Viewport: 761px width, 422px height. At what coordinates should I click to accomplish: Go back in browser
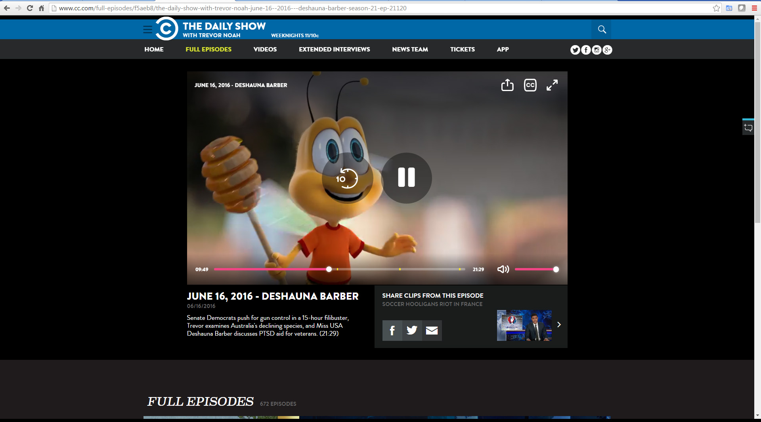(7, 8)
